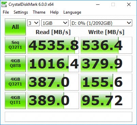Click the Write [MB/s] column header
This screenshot has width=137, height=125.
pos(106,32)
